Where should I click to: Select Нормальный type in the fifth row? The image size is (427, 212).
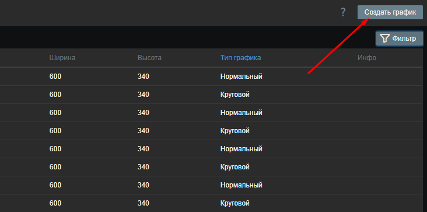pyautogui.click(x=241, y=149)
